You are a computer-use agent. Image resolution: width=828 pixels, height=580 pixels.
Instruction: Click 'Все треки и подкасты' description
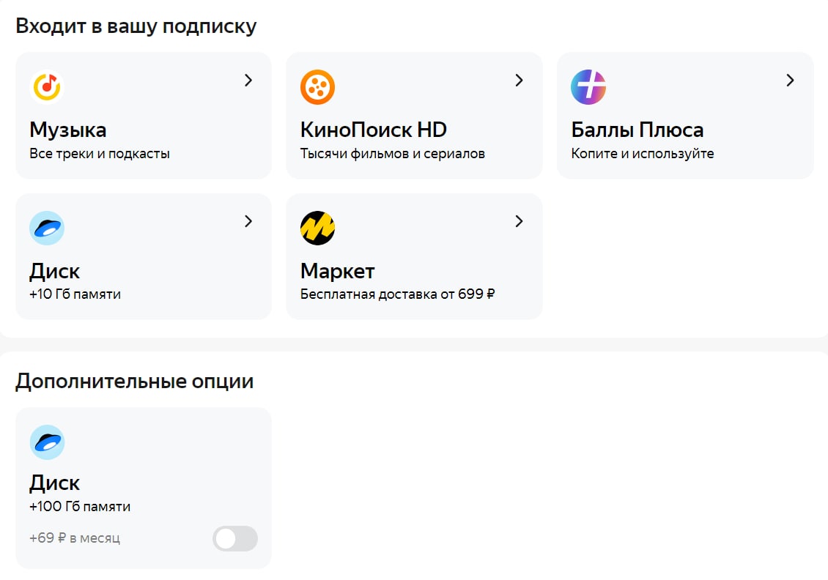(x=100, y=154)
